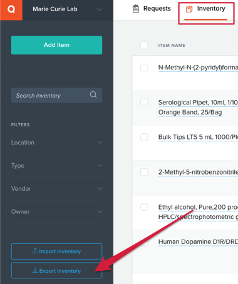Click the ITEM NAME column header

(172, 46)
